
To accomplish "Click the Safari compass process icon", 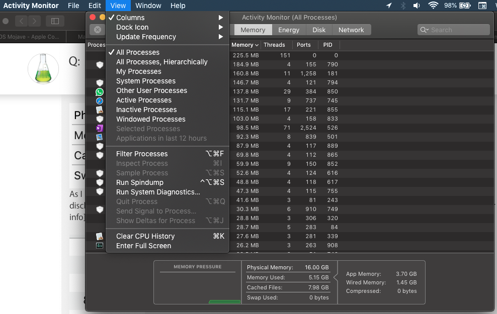I will coord(100,101).
